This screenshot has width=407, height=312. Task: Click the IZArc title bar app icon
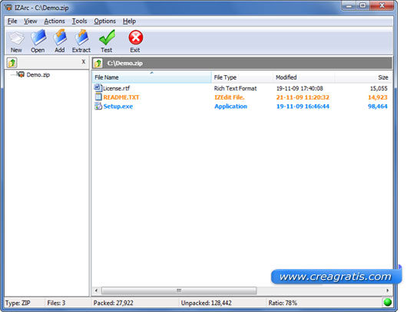[x=8, y=7]
